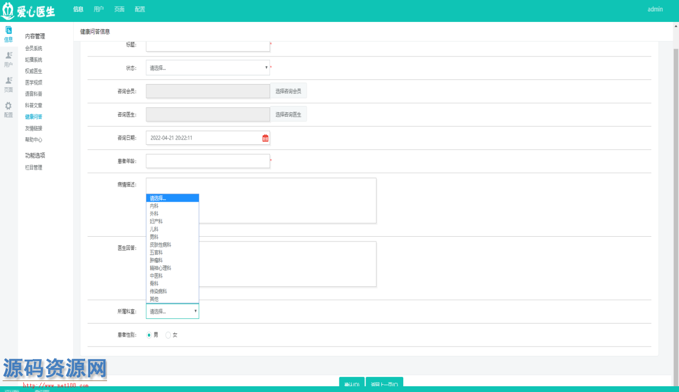Image resolution: width=679 pixels, height=392 pixels.
Task: Click the 功能选项 section heading
Action: 35,156
